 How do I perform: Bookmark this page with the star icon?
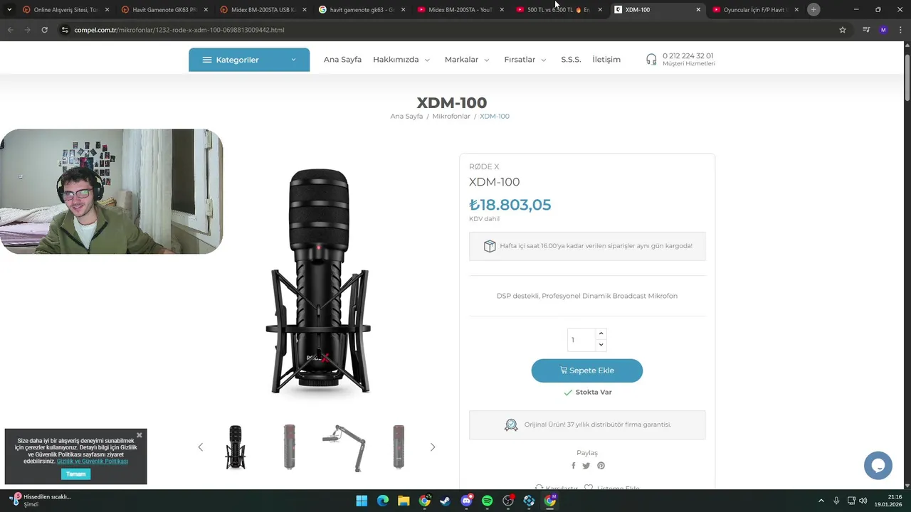pos(843,30)
